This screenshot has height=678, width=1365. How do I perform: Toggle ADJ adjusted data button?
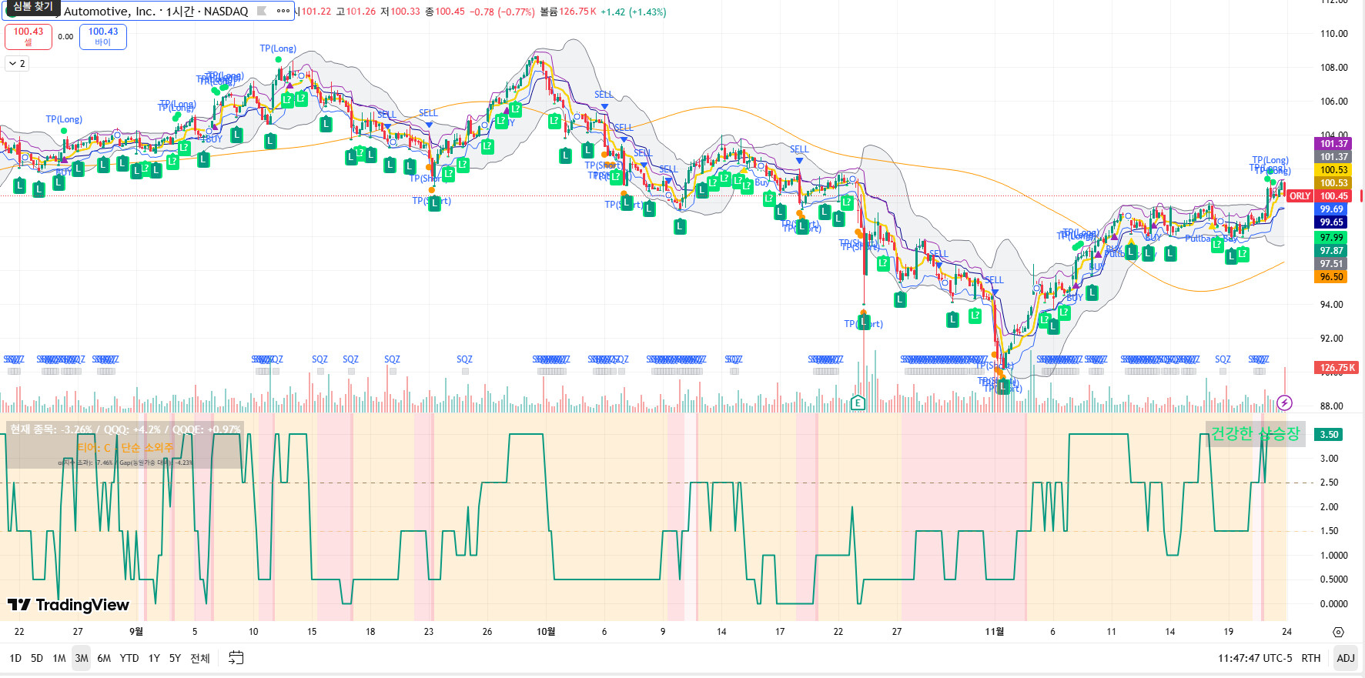click(1345, 658)
